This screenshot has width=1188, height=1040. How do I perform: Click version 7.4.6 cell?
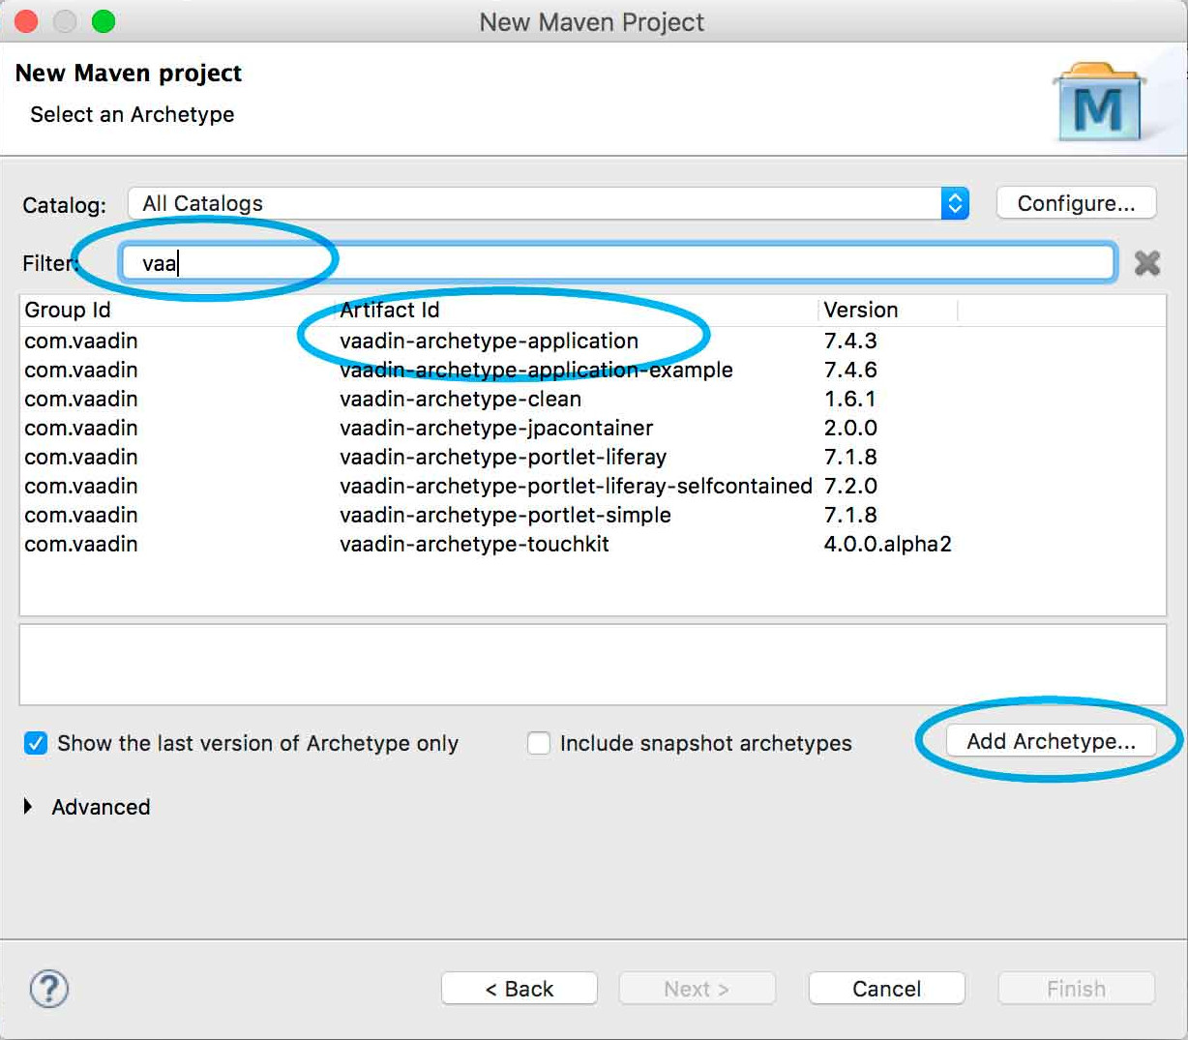pos(850,370)
